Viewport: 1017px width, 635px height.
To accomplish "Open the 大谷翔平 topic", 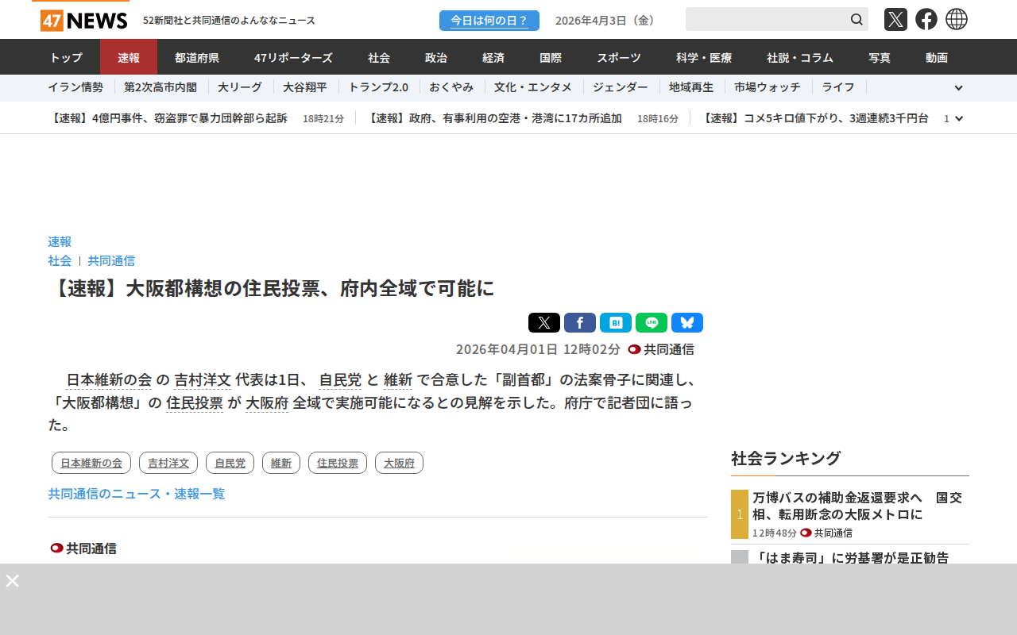I will 305,87.
